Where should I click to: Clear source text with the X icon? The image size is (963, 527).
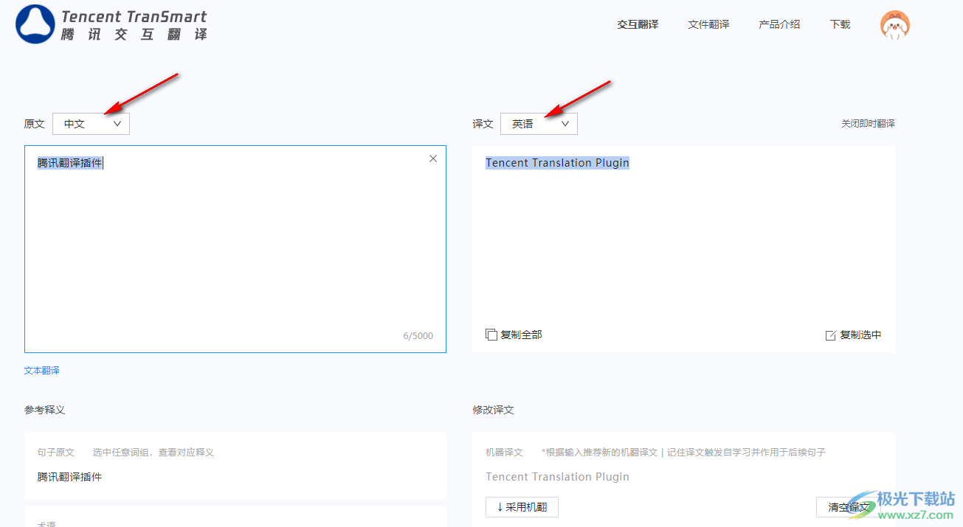433,158
